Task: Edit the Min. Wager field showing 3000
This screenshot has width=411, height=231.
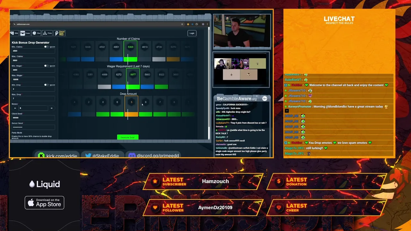Action: pos(33,70)
